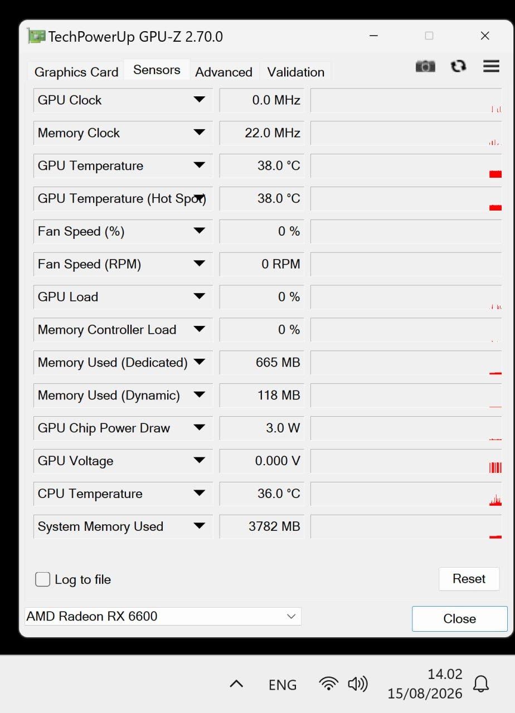Click the GPU-Z title bar app icon
The image size is (515, 713).
[36, 36]
